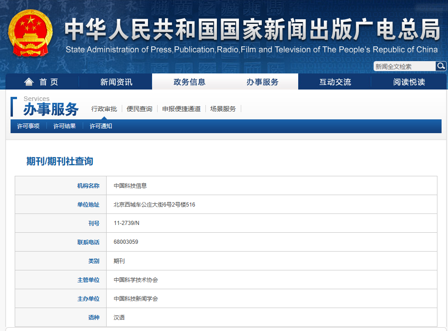Click the 中国科技新闻学会 value
Viewport: 448px width, 331px height.
136,299
